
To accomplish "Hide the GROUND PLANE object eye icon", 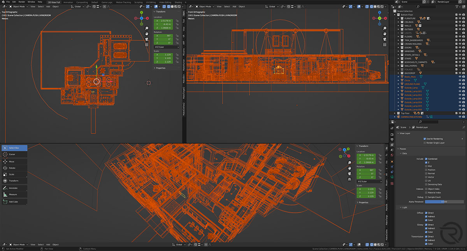I will pyautogui.click(x=460, y=84).
